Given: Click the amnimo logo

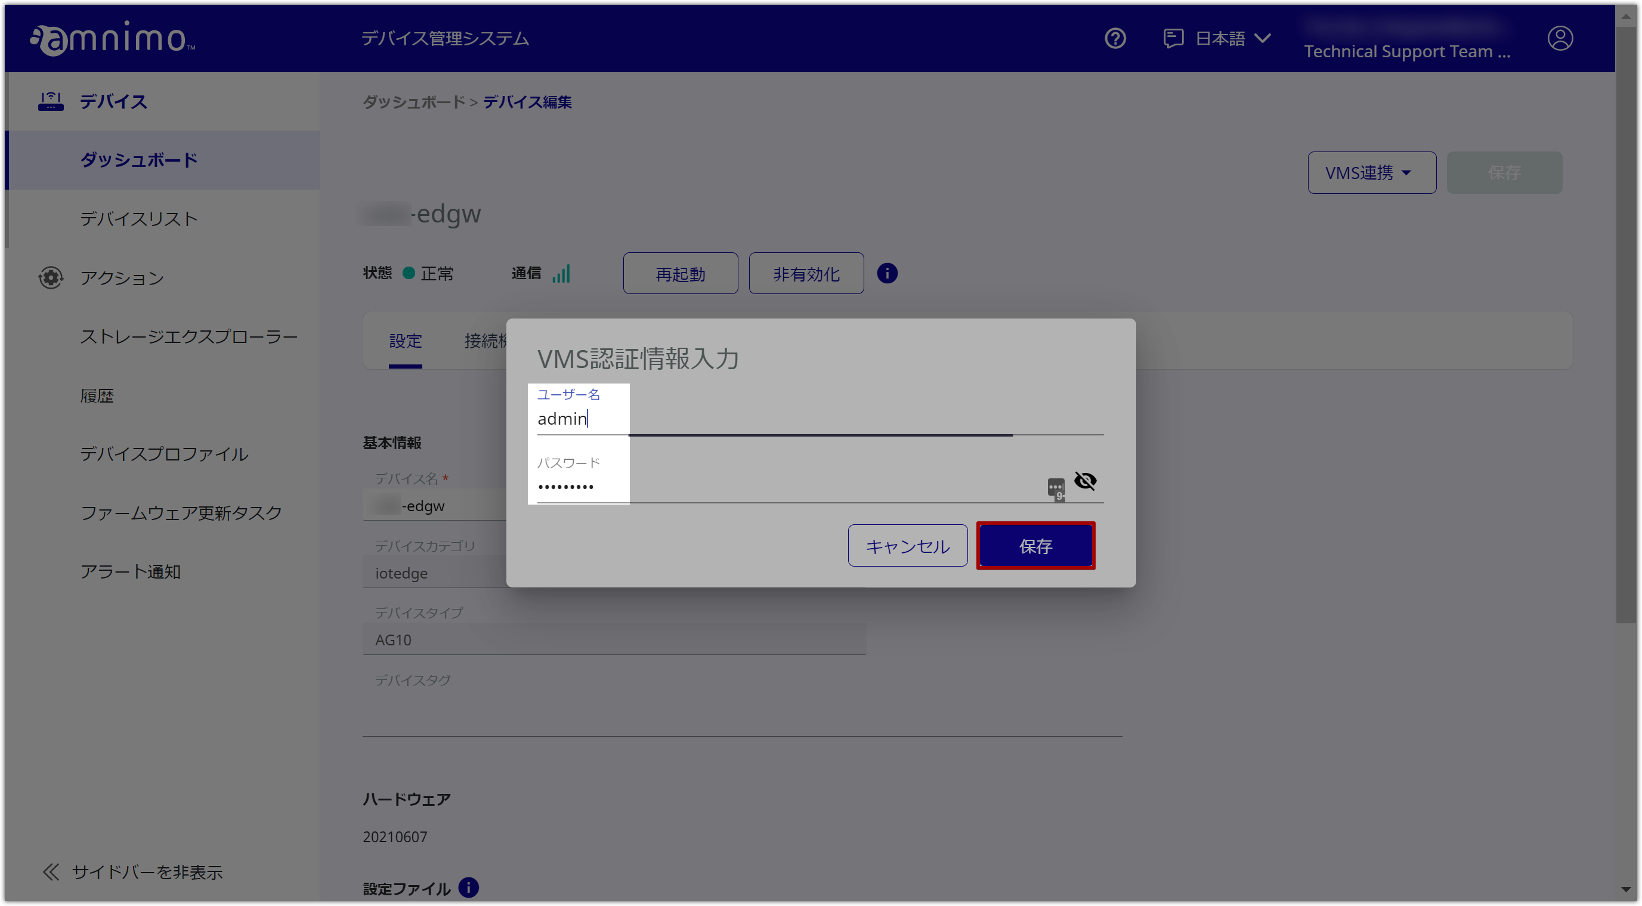Looking at the screenshot, I should coord(113,38).
